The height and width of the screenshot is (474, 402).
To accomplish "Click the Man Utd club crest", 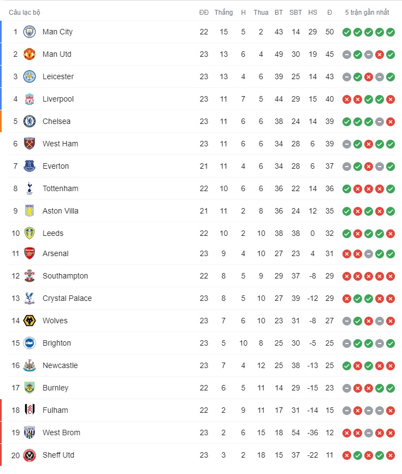I will pyautogui.click(x=29, y=54).
